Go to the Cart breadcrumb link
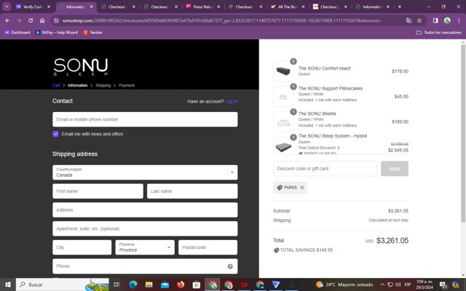Image resolution: width=466 pixels, height=291 pixels. [56, 86]
